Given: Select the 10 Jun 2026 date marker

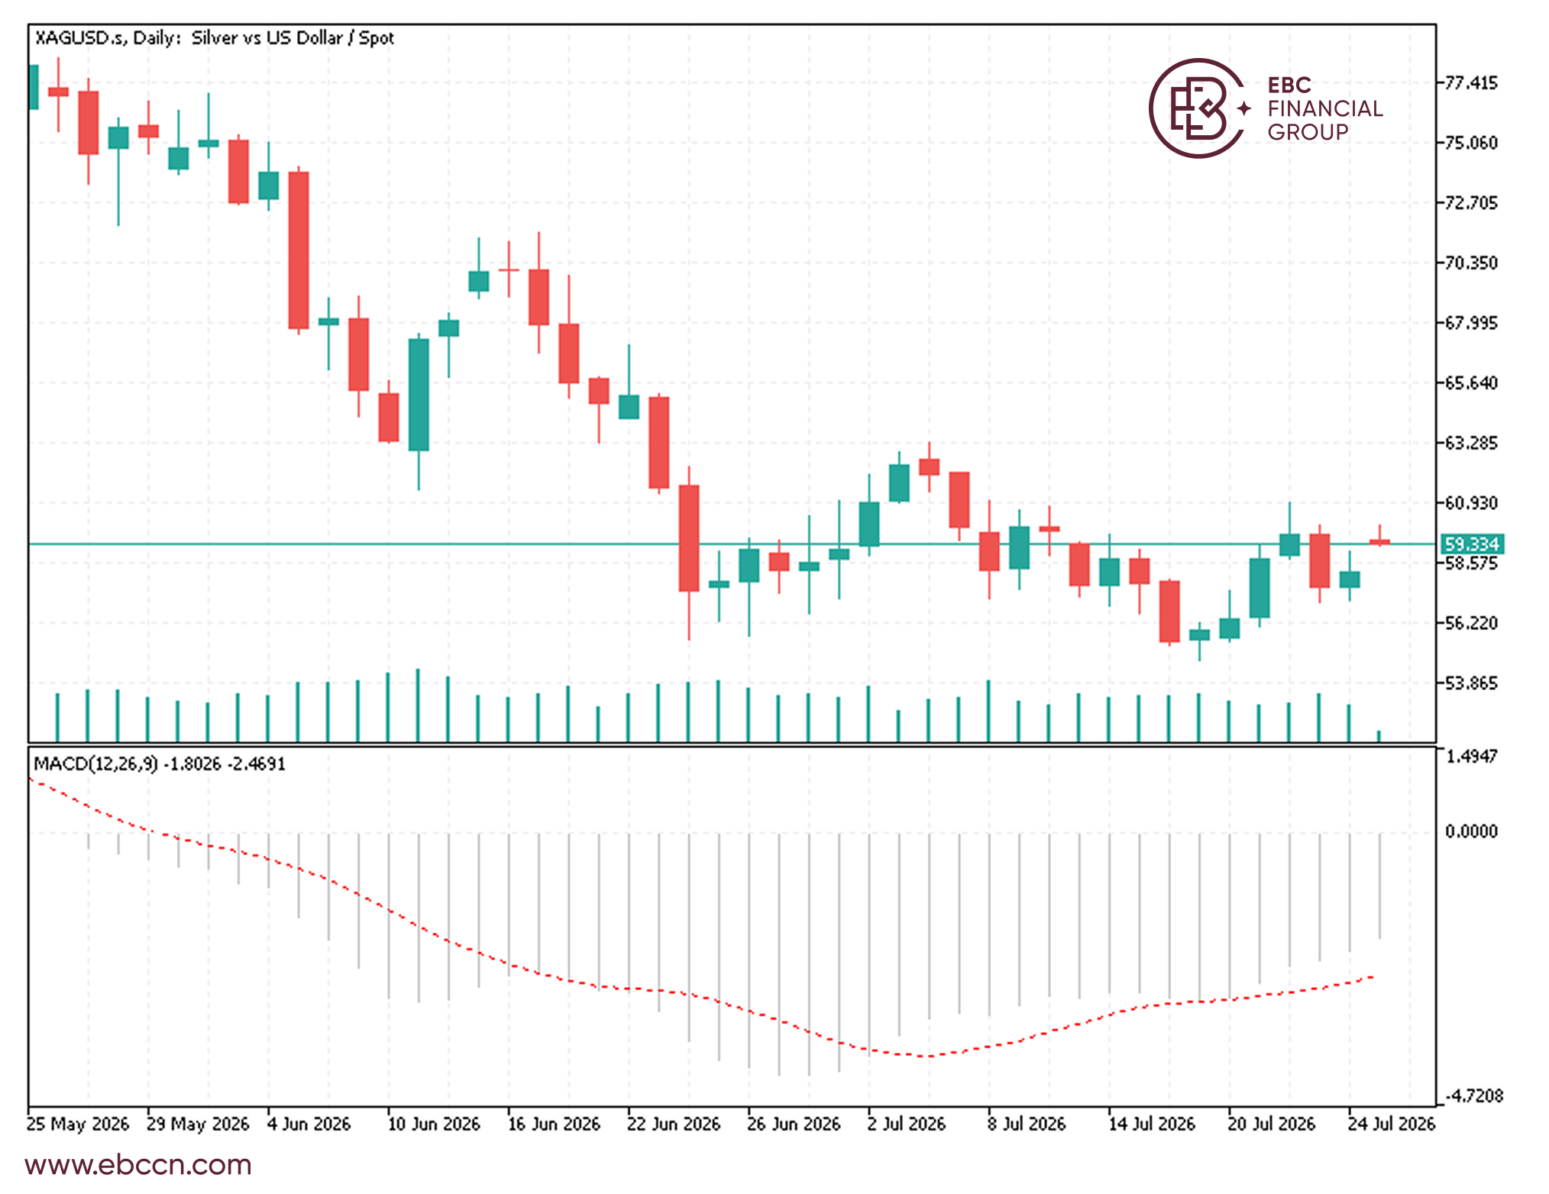Looking at the screenshot, I should [x=434, y=1125].
